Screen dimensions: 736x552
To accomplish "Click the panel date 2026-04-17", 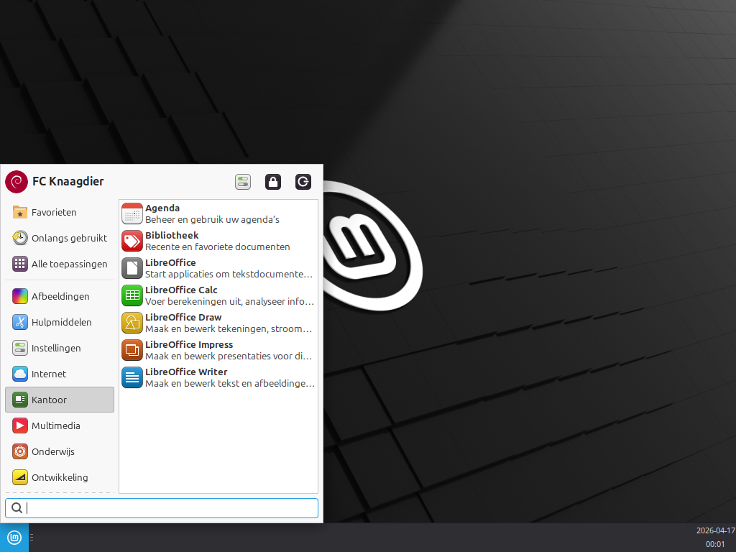I will point(715,530).
